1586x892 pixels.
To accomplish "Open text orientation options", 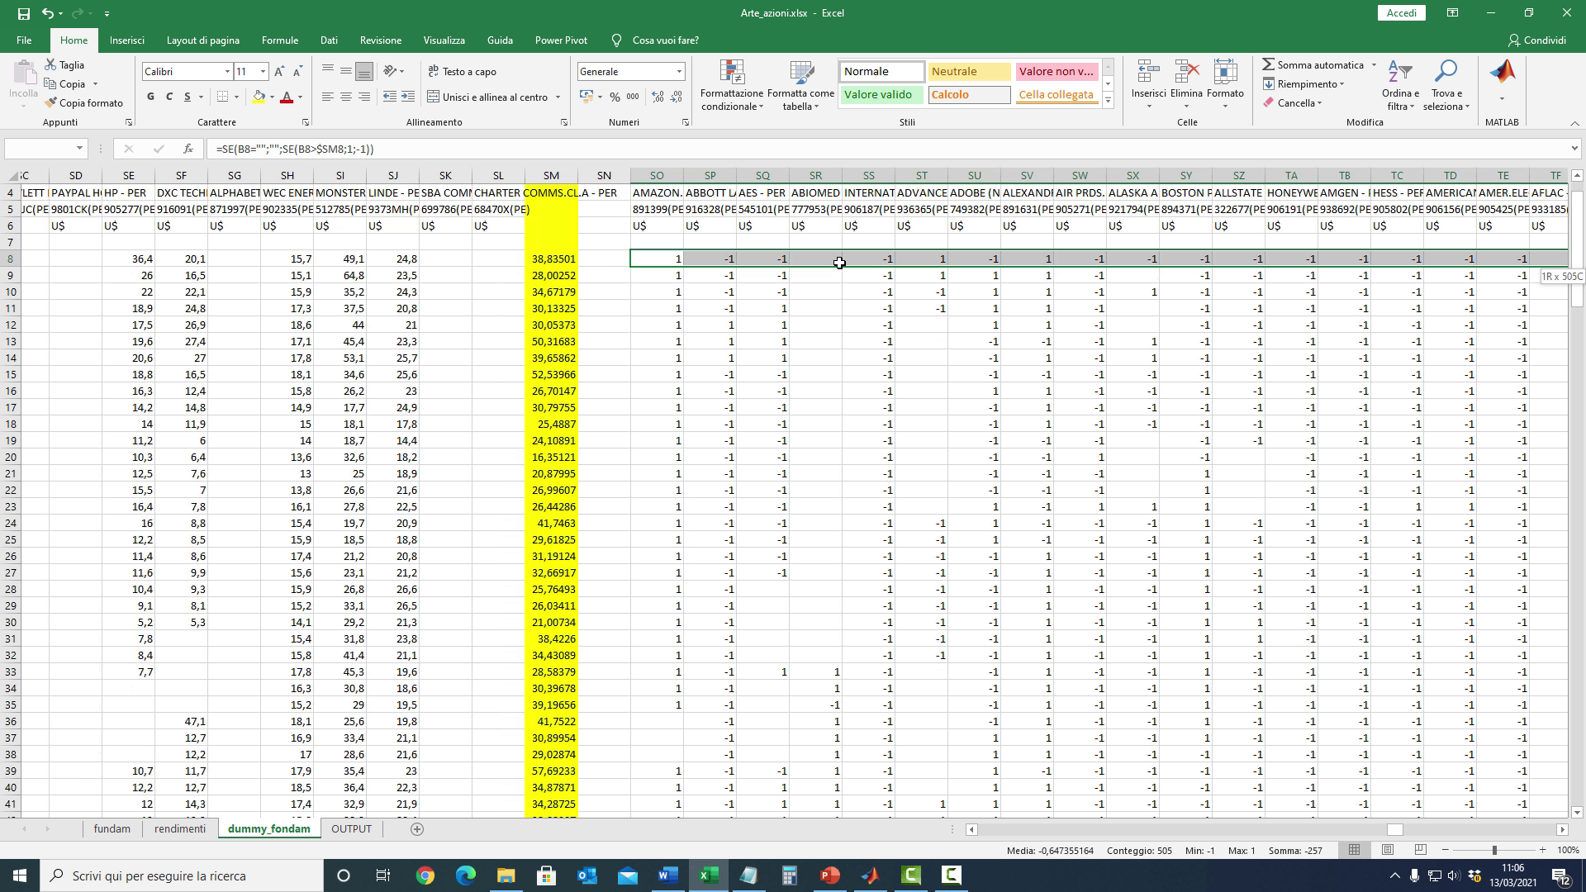I will pyautogui.click(x=394, y=71).
